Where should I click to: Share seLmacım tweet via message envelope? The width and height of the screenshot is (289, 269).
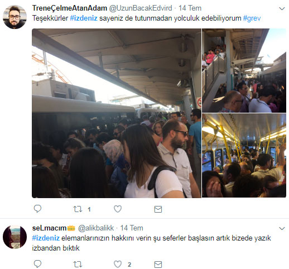[x=158, y=265]
